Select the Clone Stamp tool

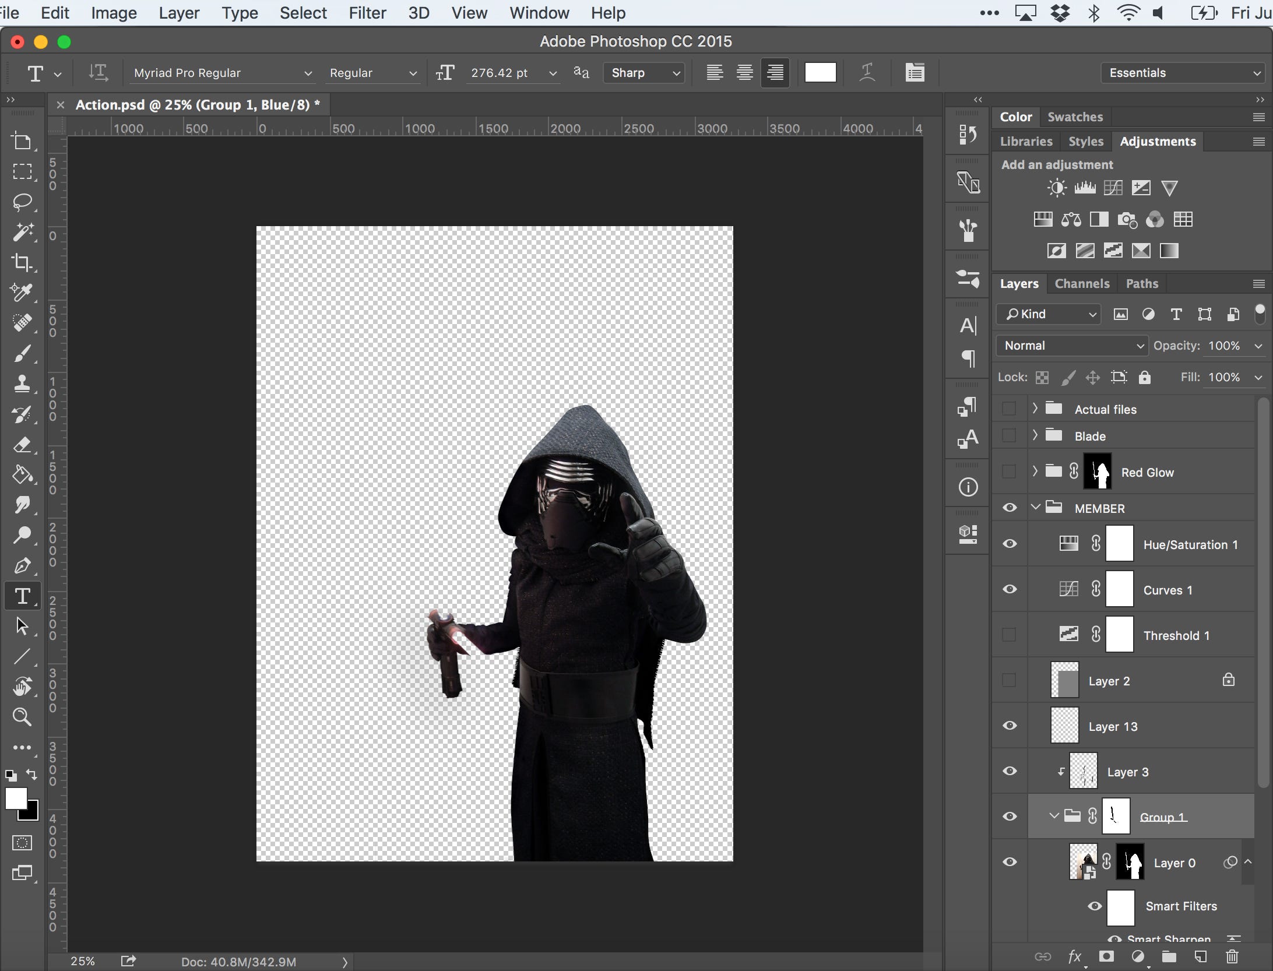(x=22, y=384)
